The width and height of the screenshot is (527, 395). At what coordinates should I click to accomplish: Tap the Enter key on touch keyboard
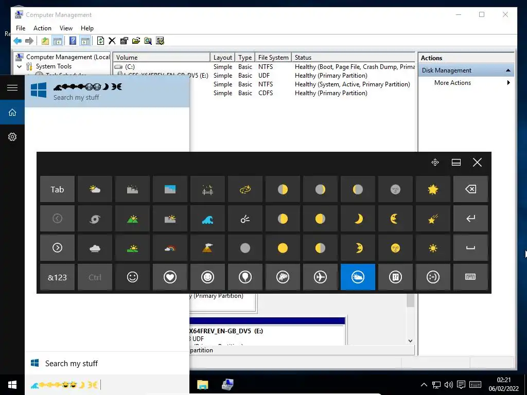coord(470,219)
